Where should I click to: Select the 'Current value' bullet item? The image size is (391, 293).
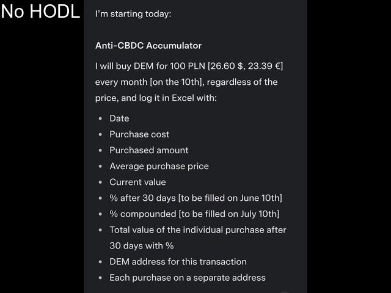(137, 182)
